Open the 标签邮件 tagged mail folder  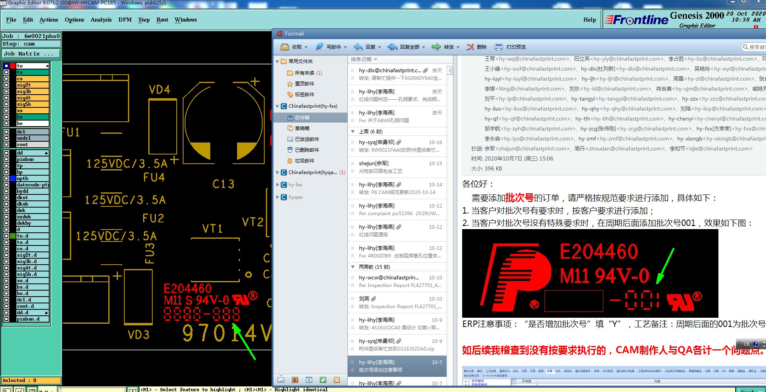301,94
